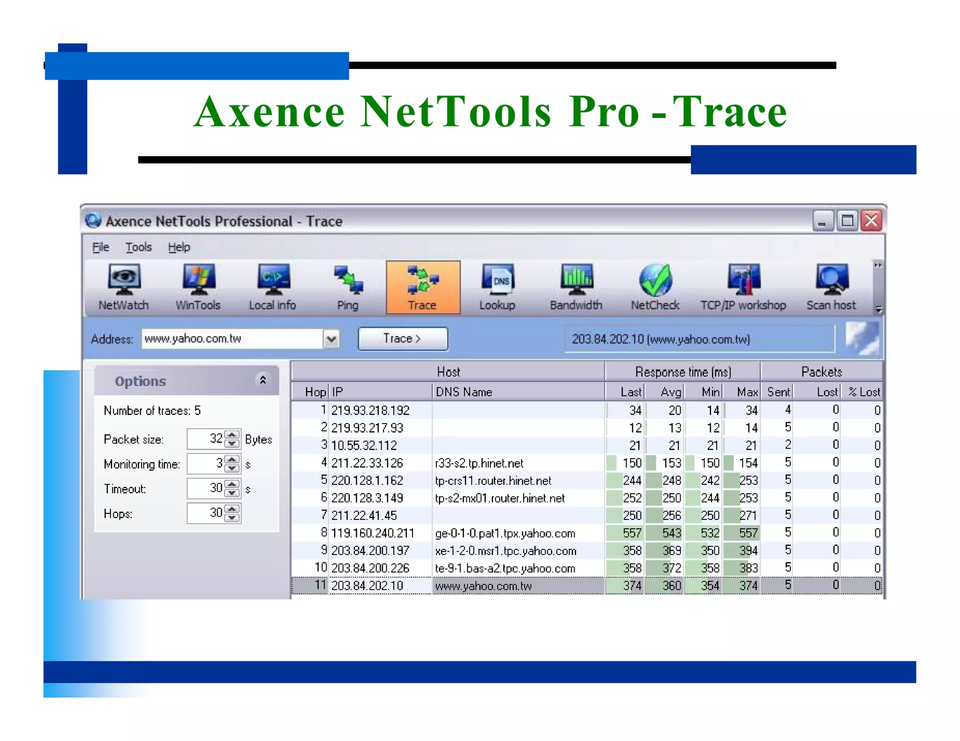Select tp-crs11.router.hinet.net row
The height and width of the screenshot is (741, 960).
click(587, 480)
